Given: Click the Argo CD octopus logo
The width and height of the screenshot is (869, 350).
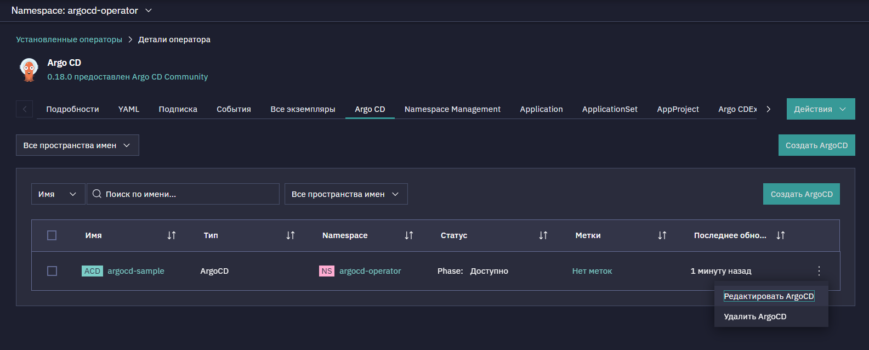Looking at the screenshot, I should [x=29, y=70].
